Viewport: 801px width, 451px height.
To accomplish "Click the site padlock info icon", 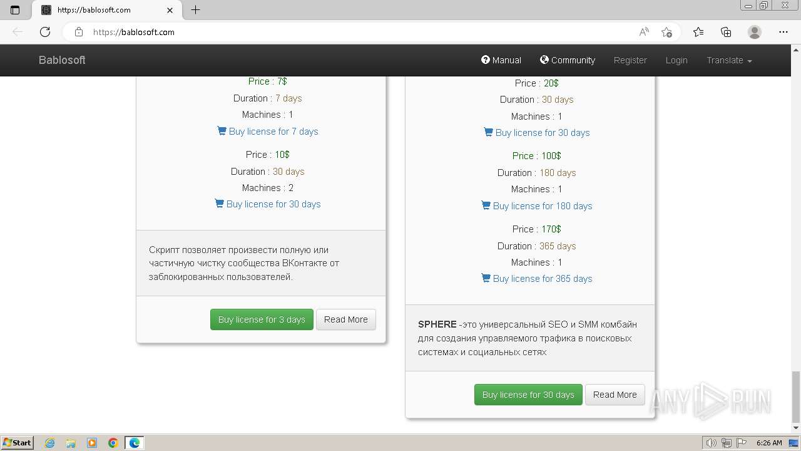I will 79,32.
